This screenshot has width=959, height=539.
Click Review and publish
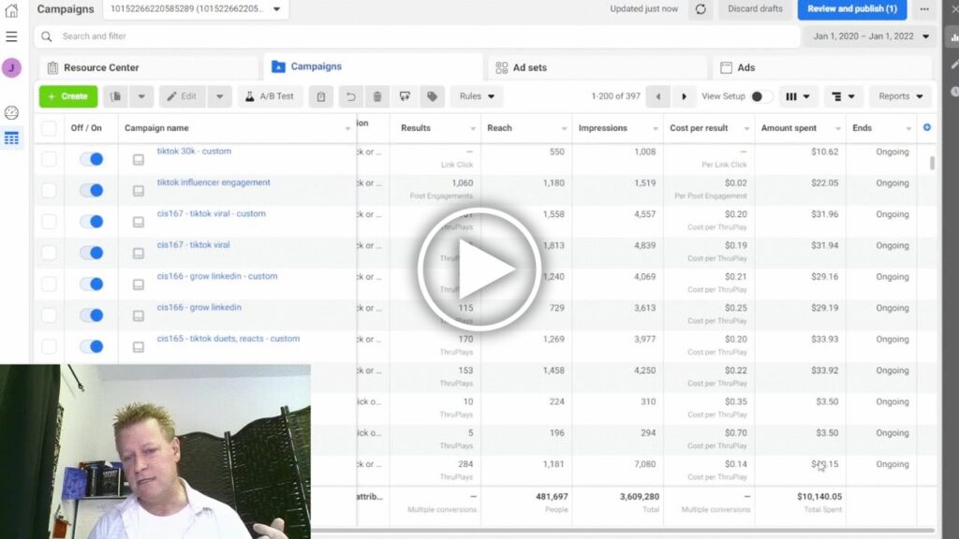point(852,9)
